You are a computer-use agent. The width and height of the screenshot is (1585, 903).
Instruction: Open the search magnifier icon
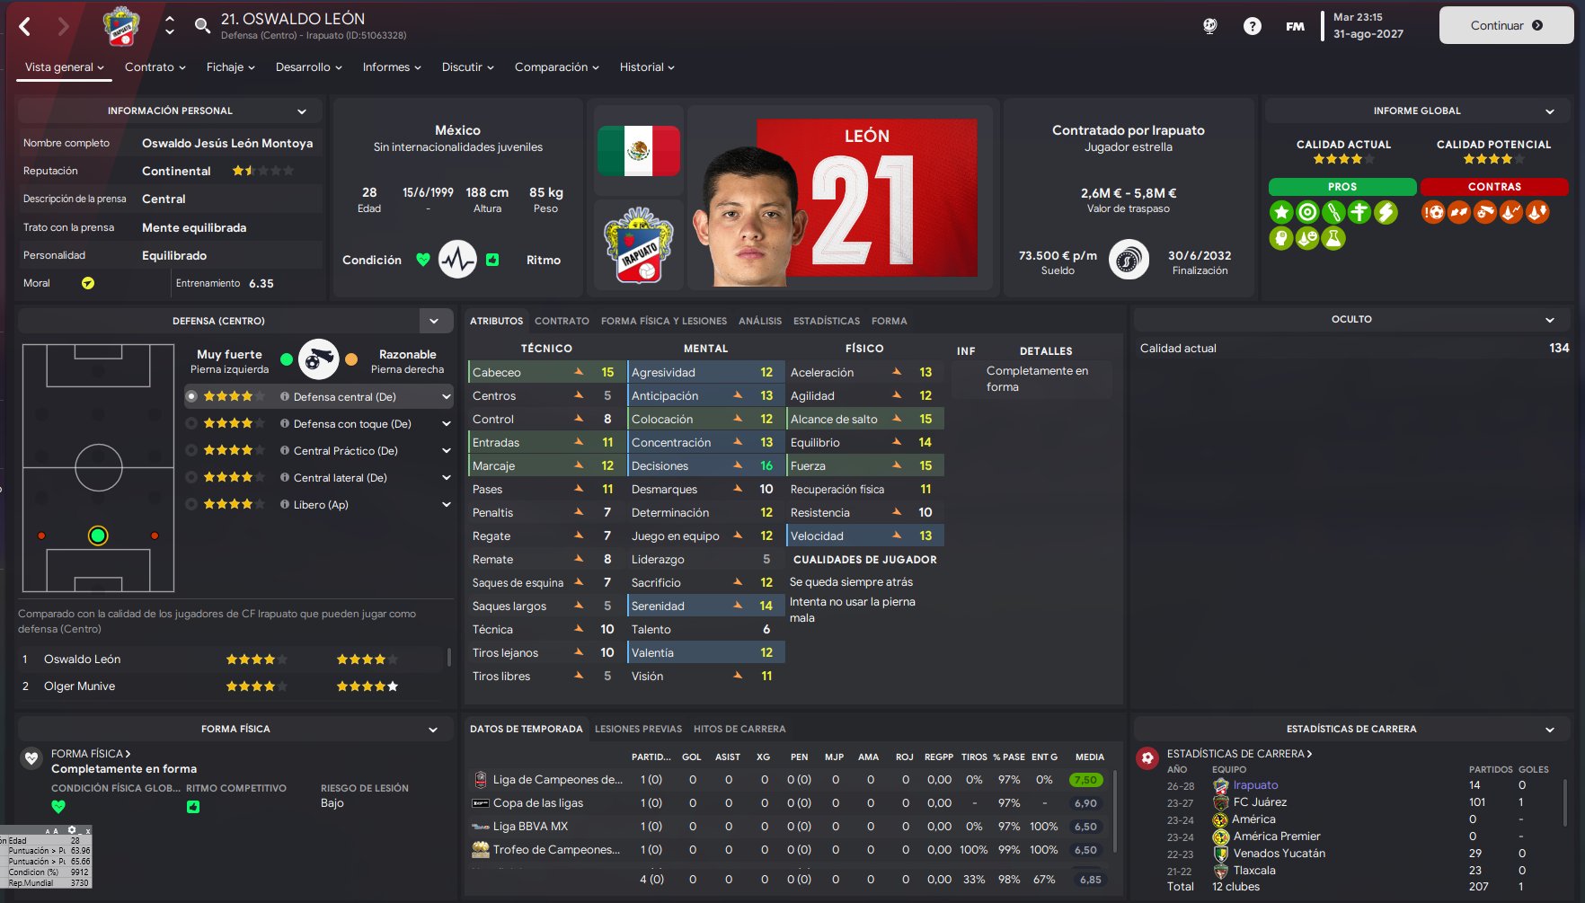click(x=203, y=26)
